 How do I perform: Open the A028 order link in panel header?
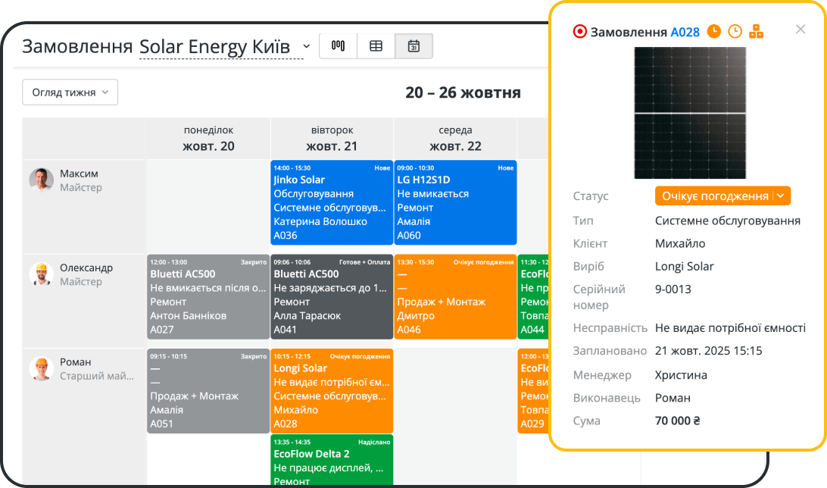click(685, 32)
